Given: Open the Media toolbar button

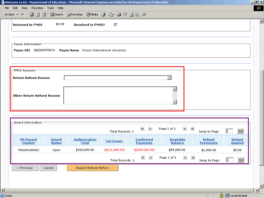Looking at the screenshot, I should pos(92,14).
